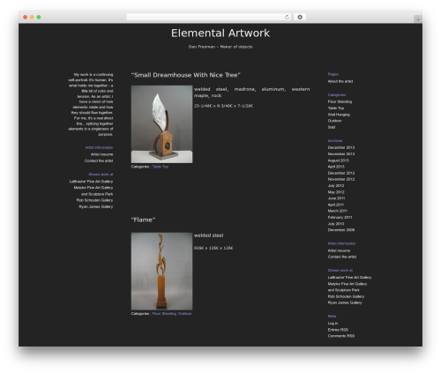Open Artist resume in the left sidebar
441x373 pixels.
point(101,154)
